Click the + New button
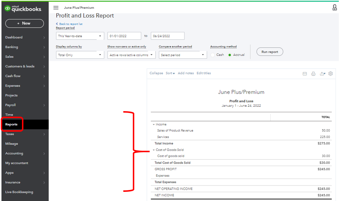 [x=25, y=23]
